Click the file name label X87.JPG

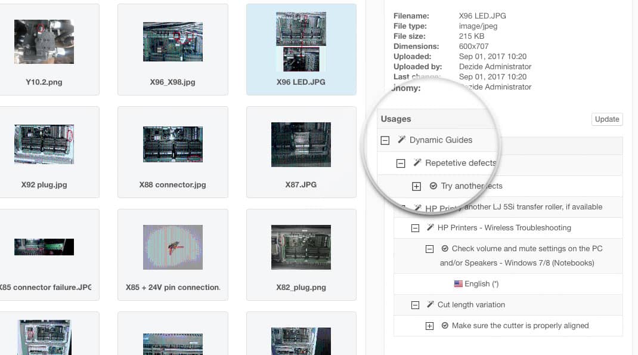301,184
